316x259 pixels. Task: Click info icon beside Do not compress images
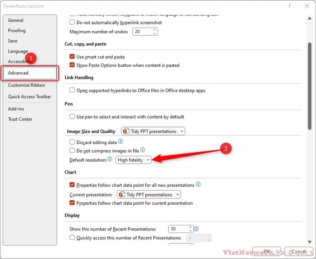pyautogui.click(x=143, y=150)
